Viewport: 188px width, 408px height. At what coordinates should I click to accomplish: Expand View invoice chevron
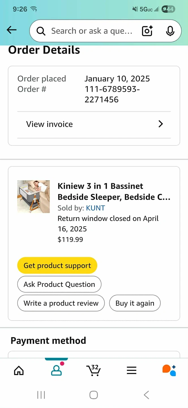point(161,124)
